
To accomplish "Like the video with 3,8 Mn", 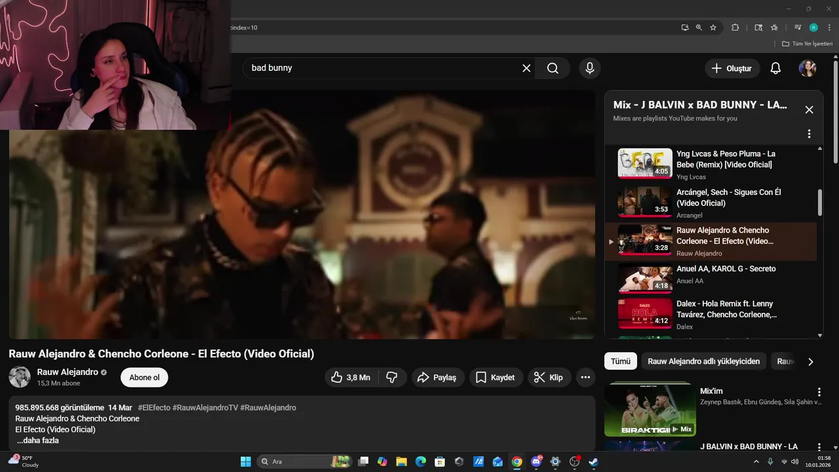I will [x=351, y=377].
